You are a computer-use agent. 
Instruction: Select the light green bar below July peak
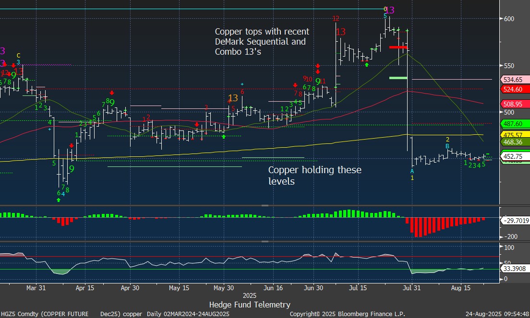[398, 77]
